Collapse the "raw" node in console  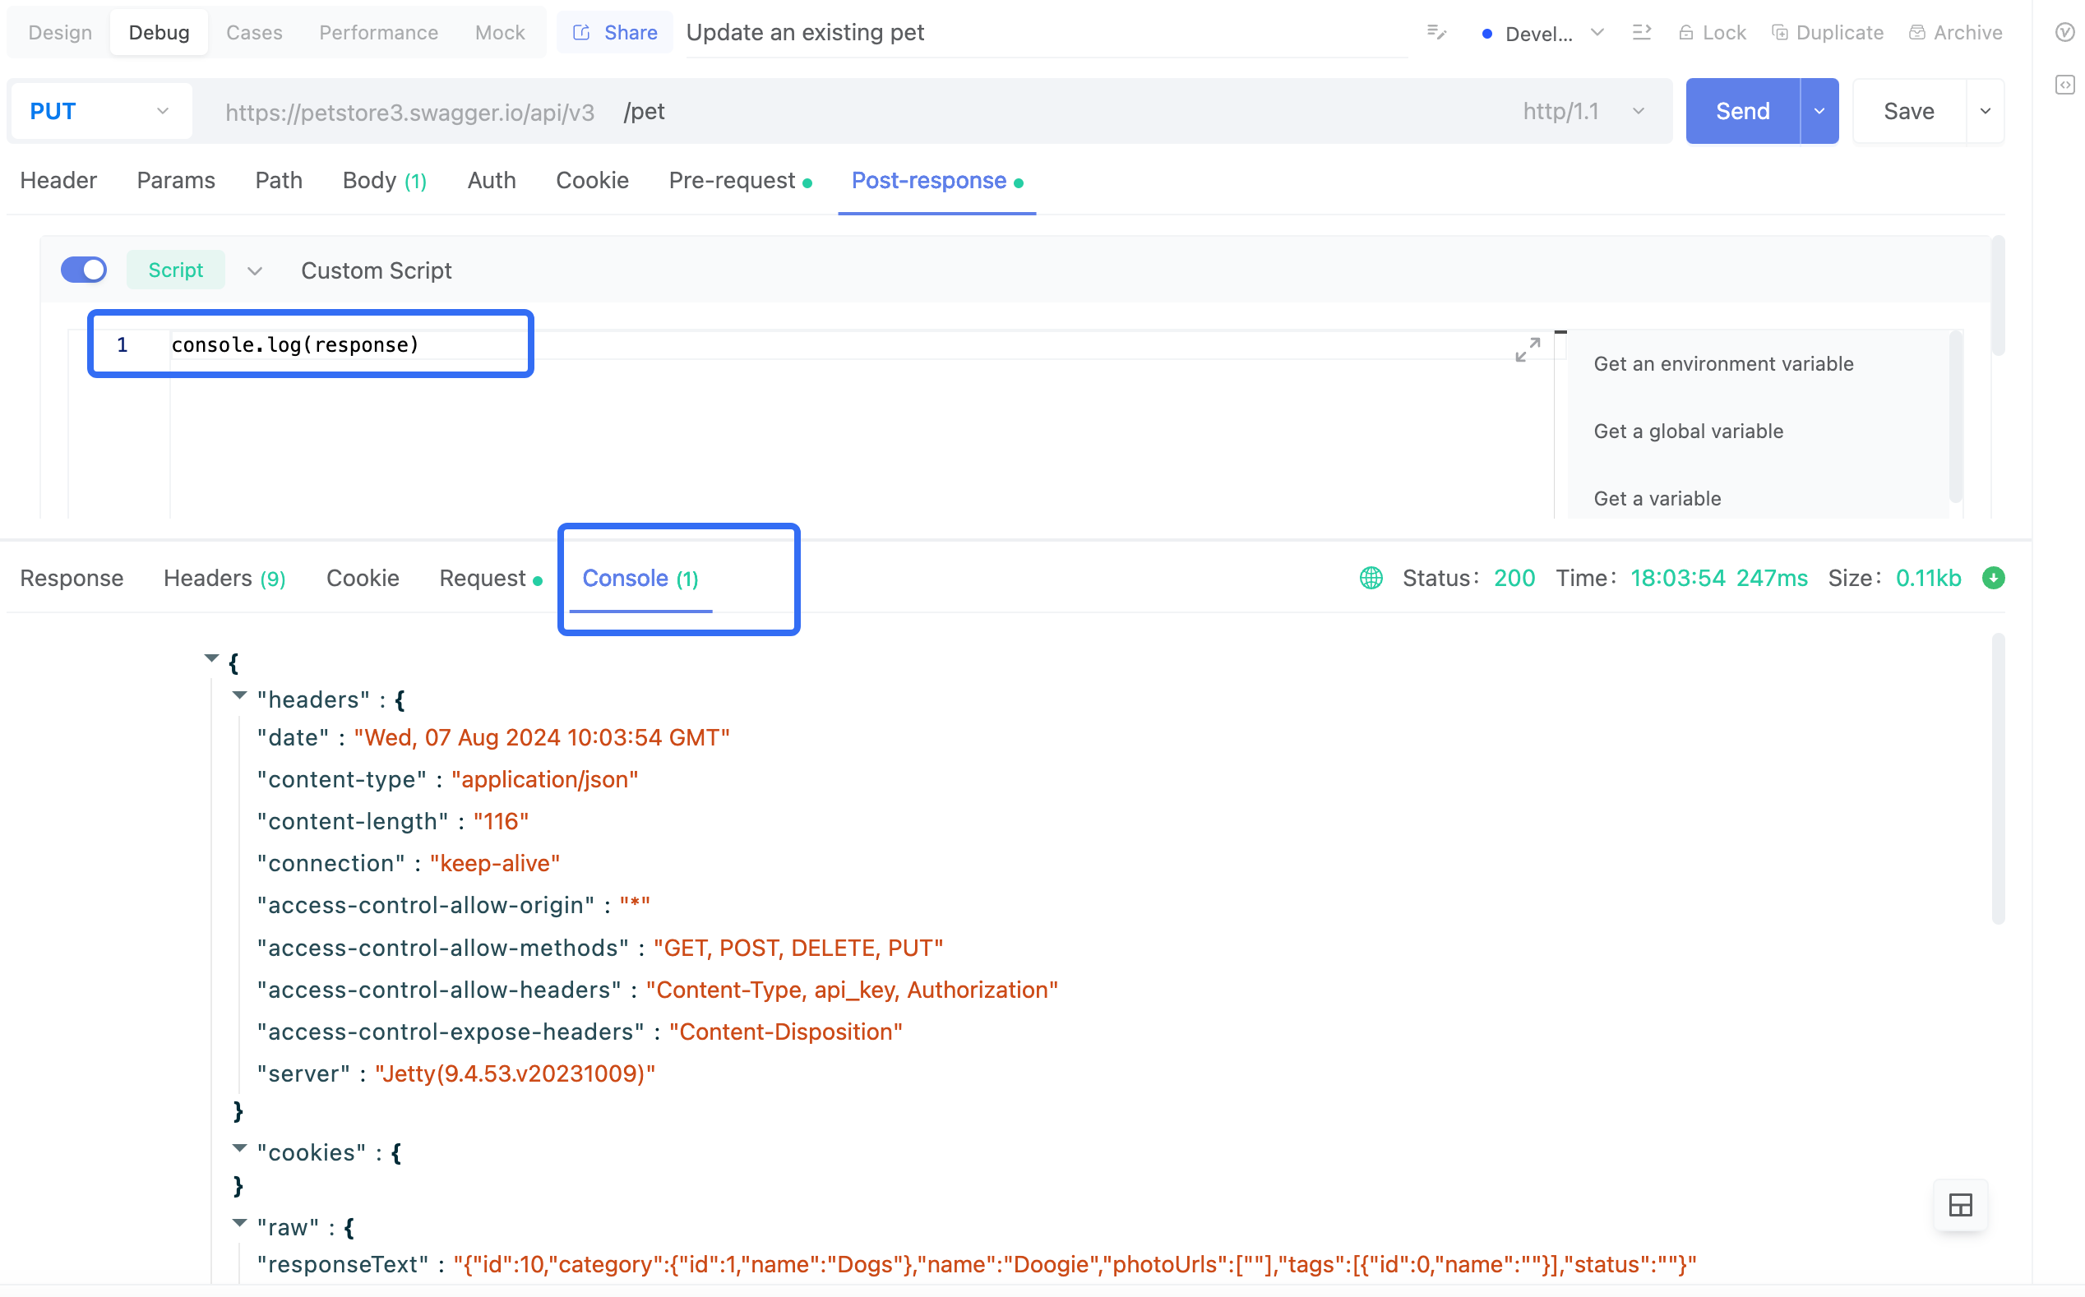click(239, 1223)
